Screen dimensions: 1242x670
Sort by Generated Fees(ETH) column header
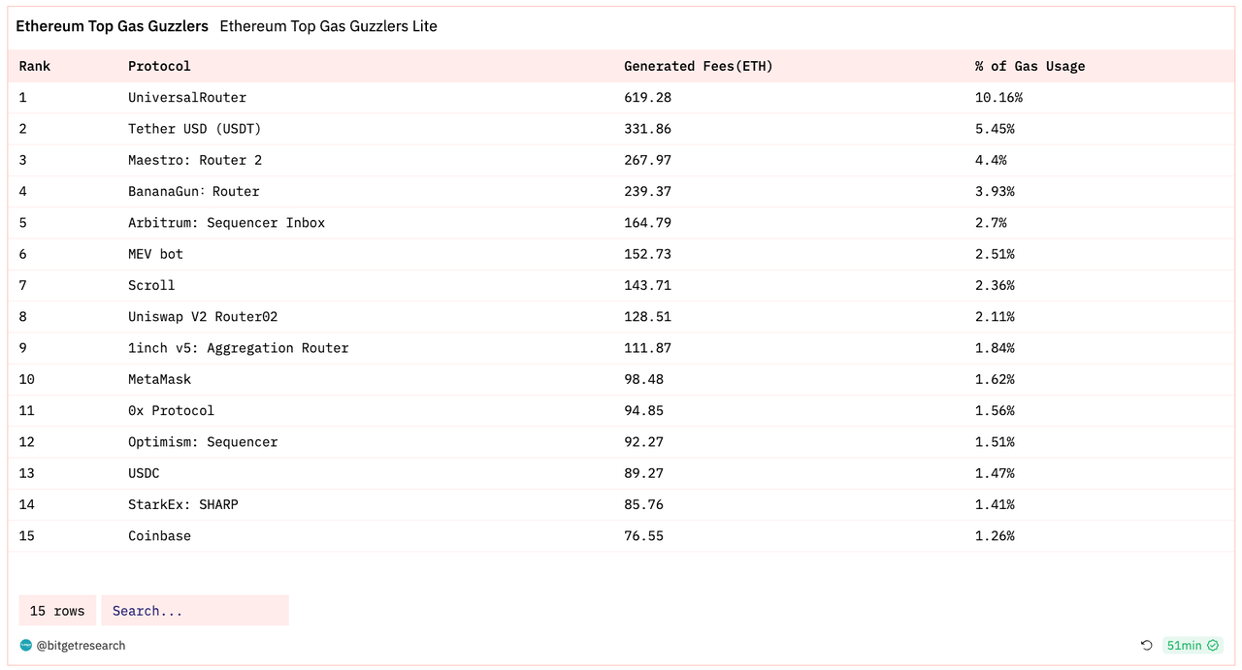click(x=698, y=66)
